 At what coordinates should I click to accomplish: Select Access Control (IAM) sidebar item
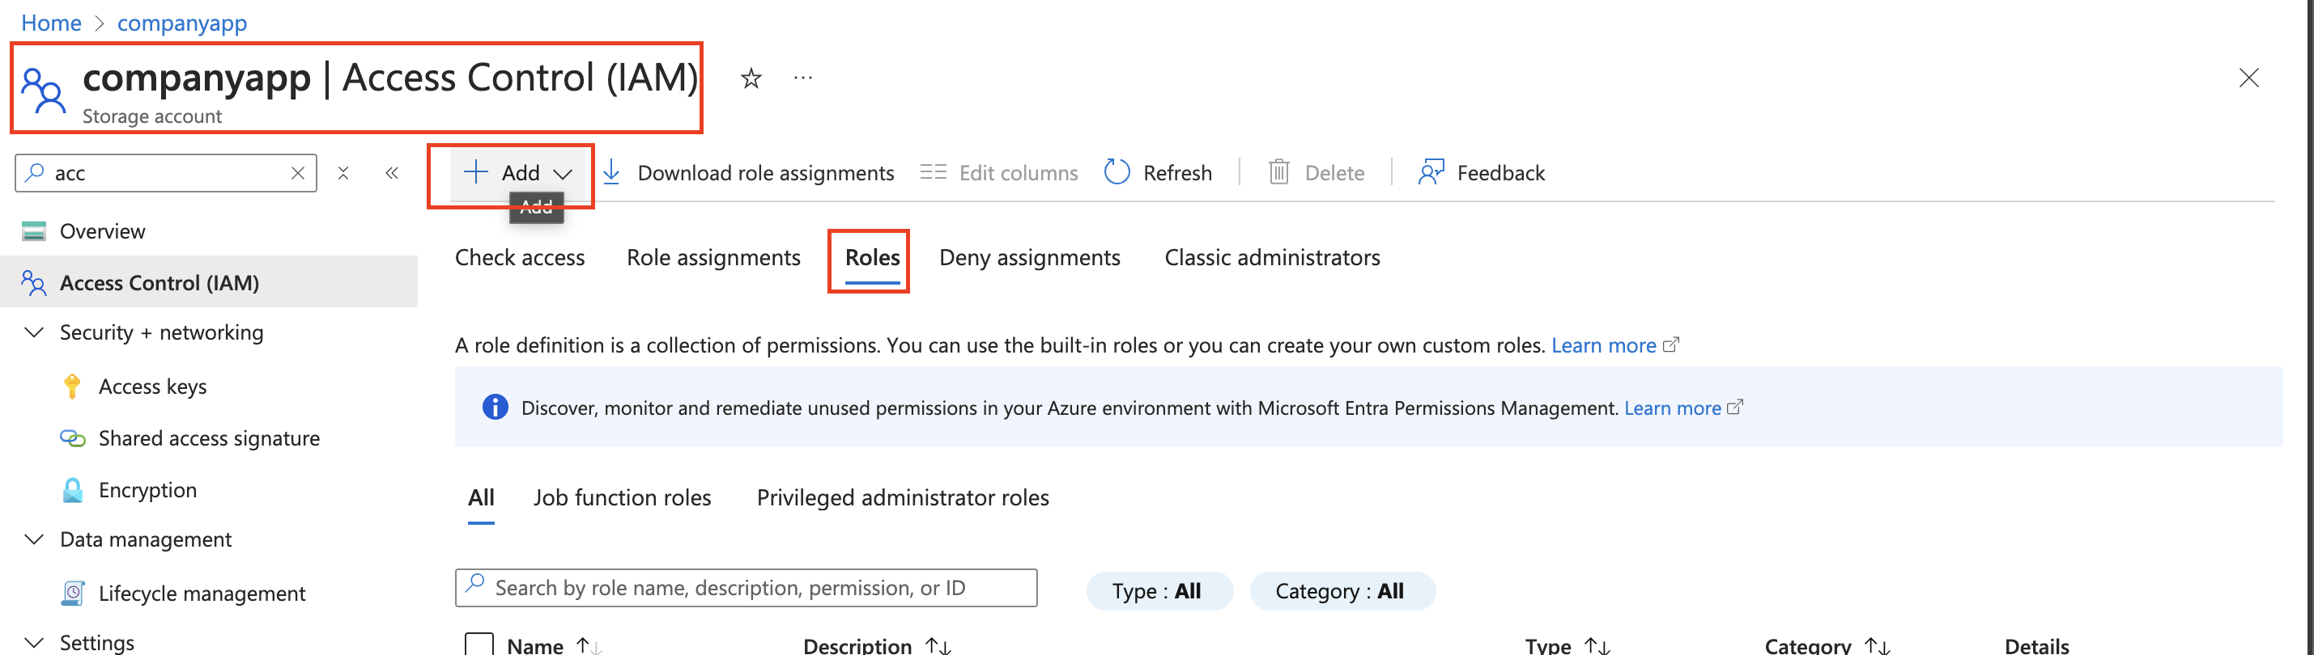point(208,283)
